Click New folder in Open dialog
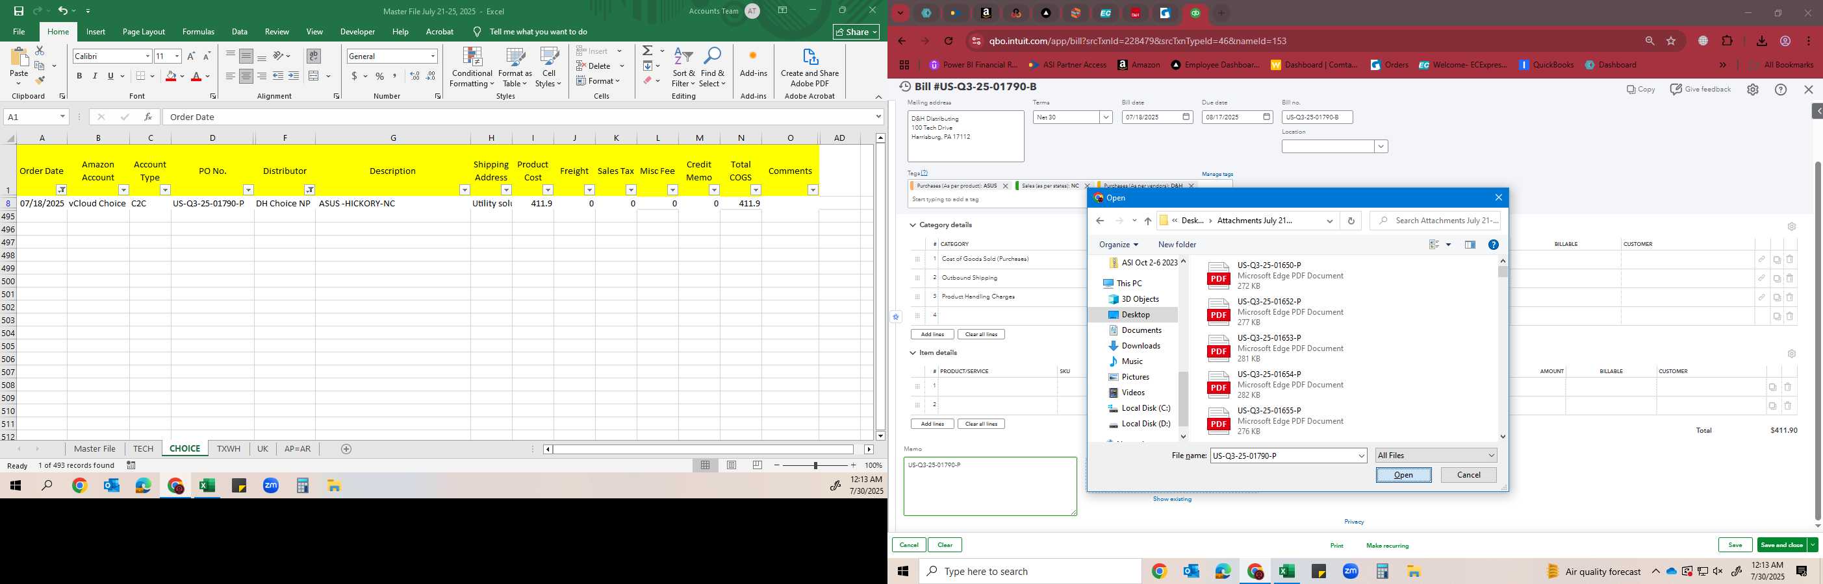The height and width of the screenshot is (584, 1823). point(1177,245)
